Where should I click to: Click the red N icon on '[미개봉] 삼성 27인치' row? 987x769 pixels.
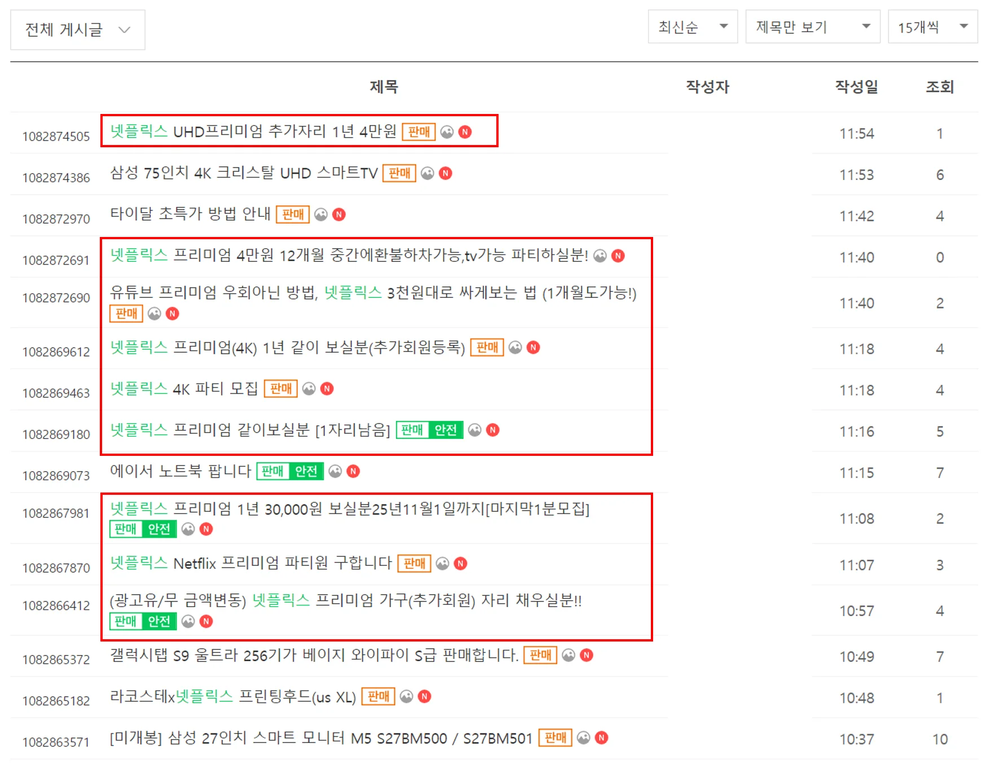tap(602, 737)
